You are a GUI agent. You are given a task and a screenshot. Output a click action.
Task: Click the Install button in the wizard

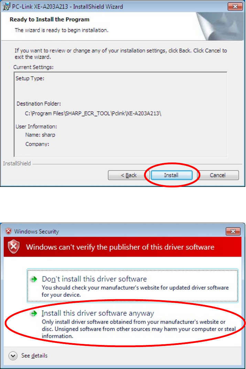point(171,175)
